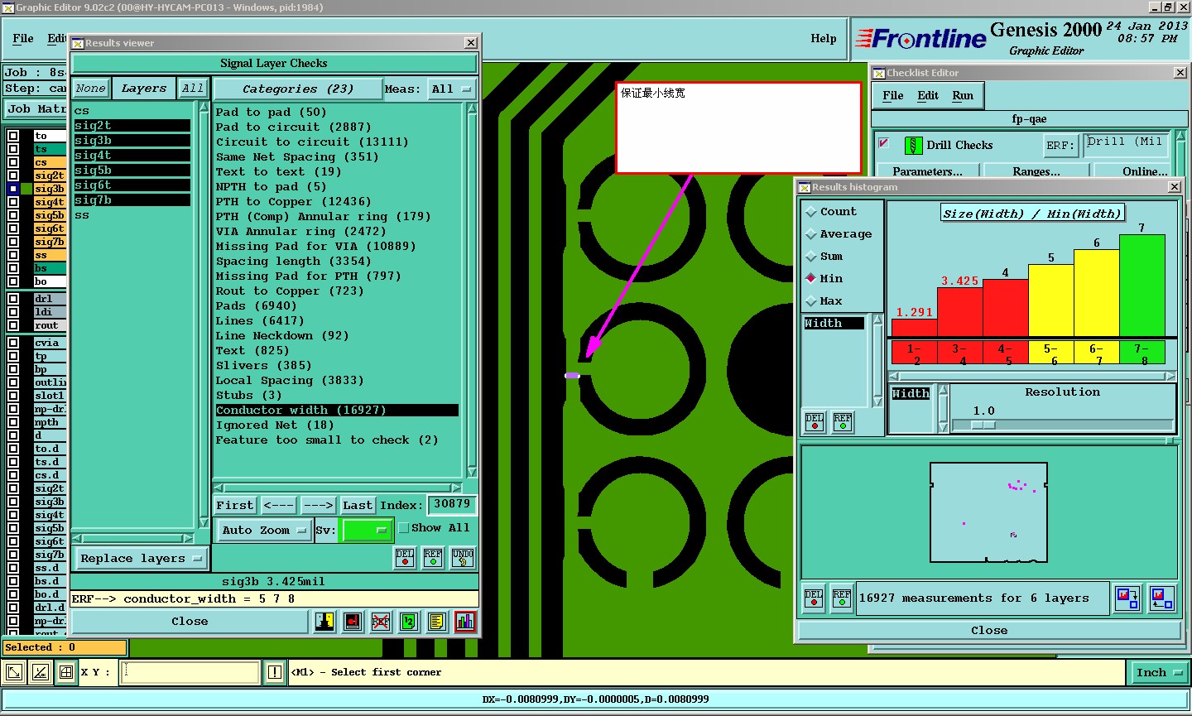Click the exclamation mark icon
The image size is (1192, 716).
[x=275, y=672]
